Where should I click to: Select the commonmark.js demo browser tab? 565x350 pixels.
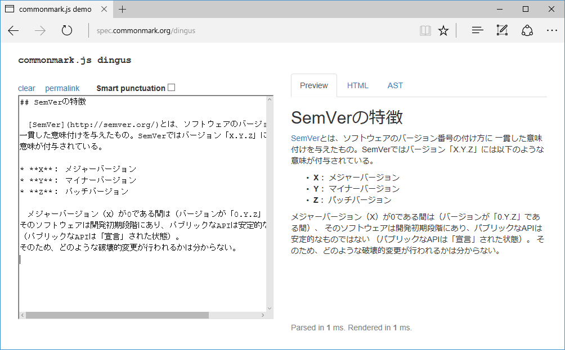[x=56, y=9]
